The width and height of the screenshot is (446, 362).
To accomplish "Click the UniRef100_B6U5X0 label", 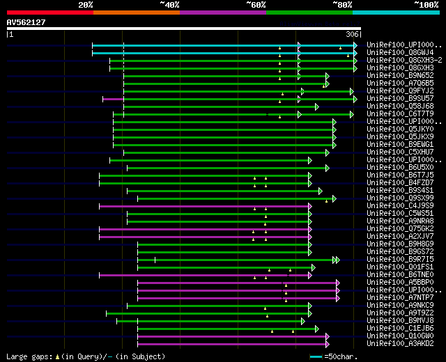I will 400,167.
